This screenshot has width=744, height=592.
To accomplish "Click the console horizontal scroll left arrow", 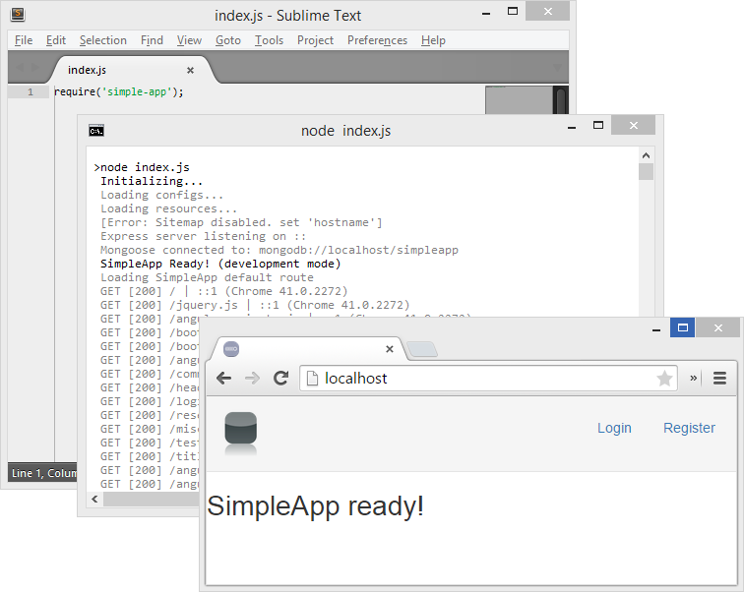I will [x=94, y=499].
